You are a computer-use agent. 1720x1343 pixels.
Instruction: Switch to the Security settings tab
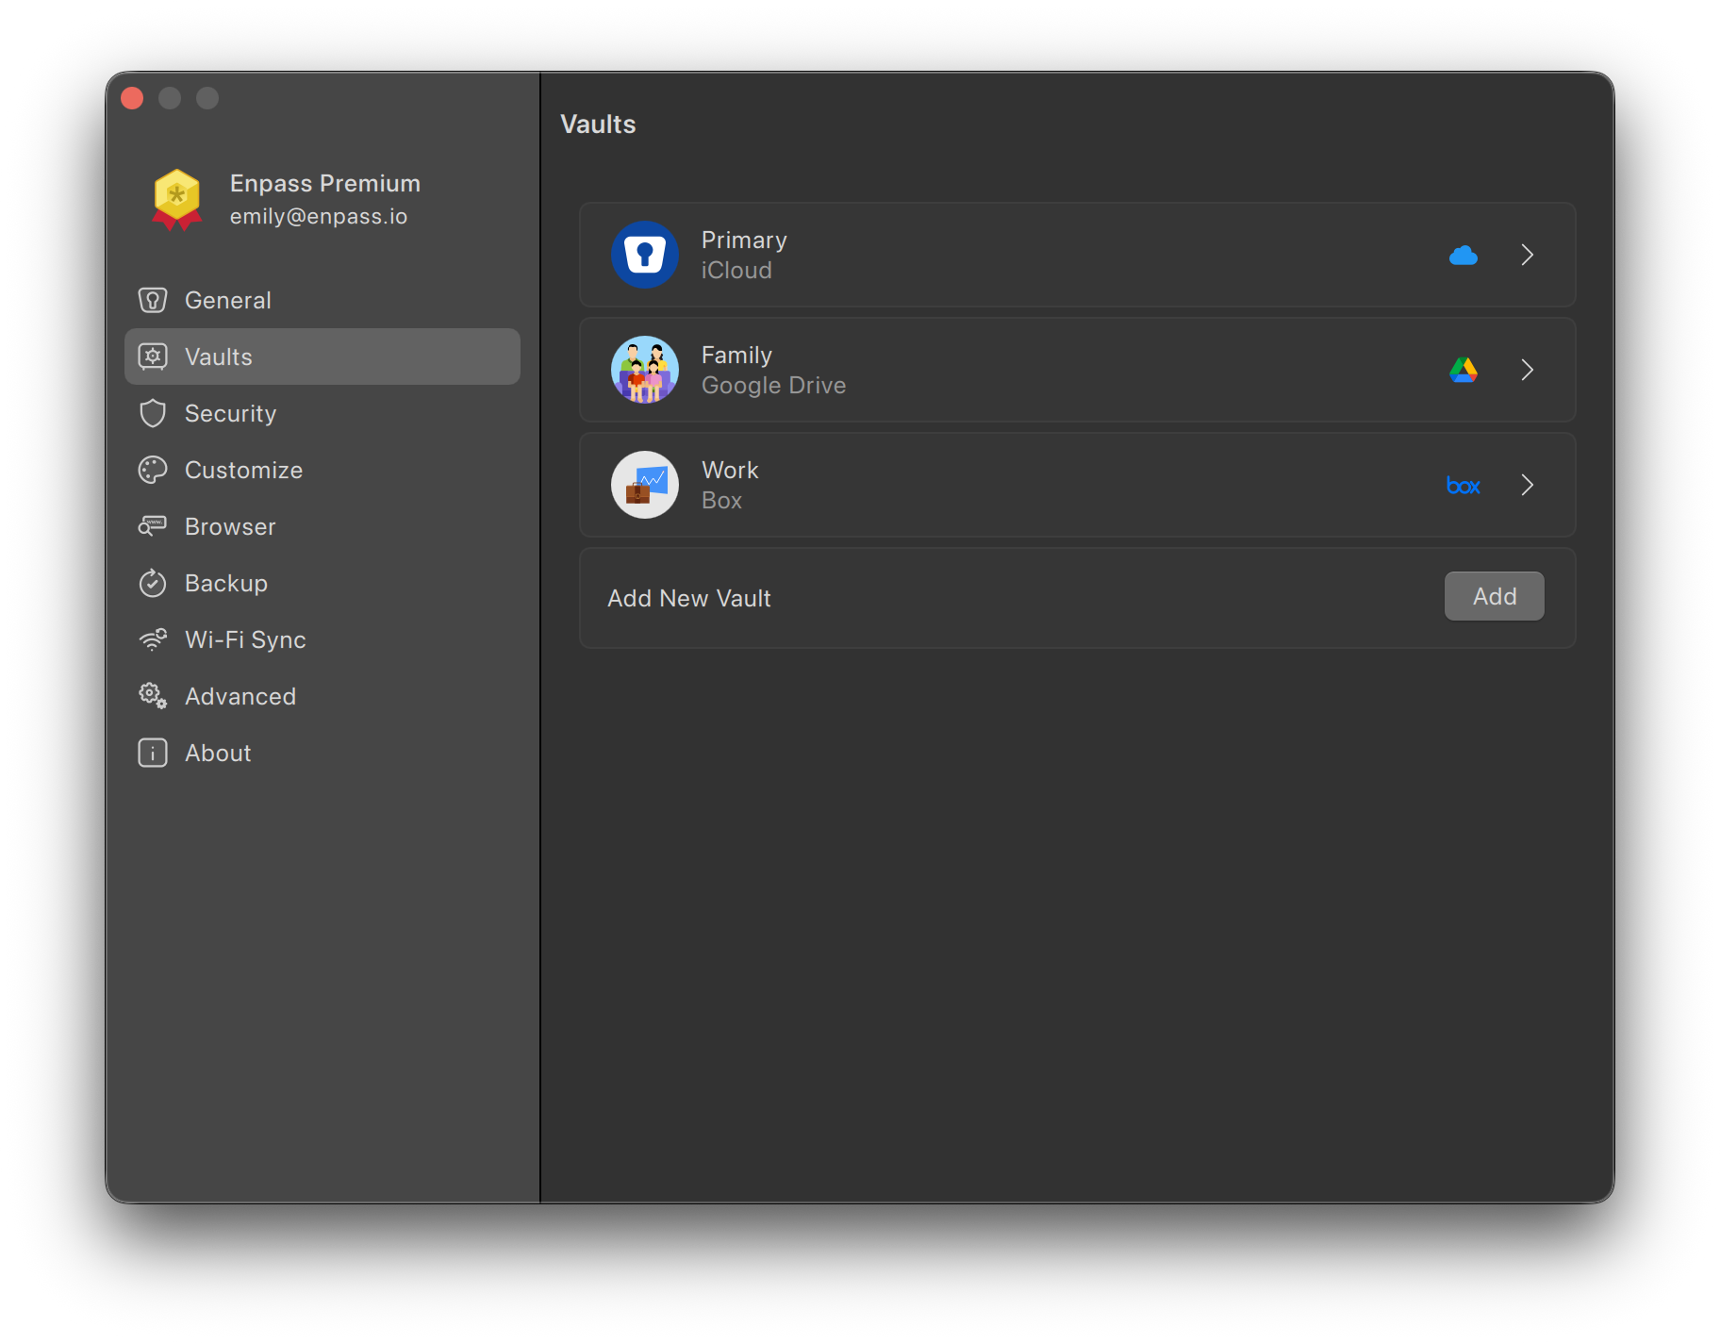[x=322, y=413]
